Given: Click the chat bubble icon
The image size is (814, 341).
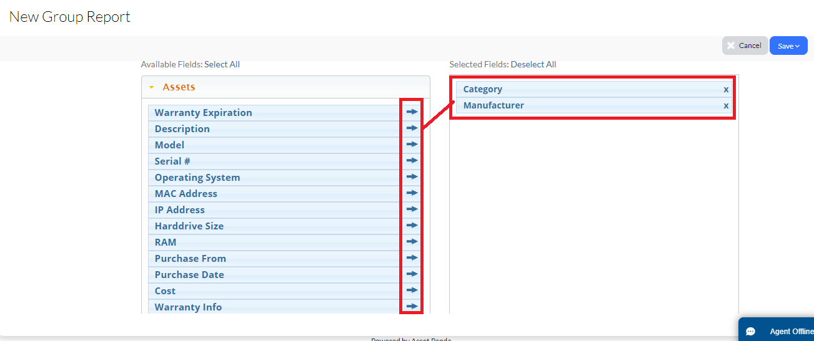Looking at the screenshot, I should (x=751, y=332).
